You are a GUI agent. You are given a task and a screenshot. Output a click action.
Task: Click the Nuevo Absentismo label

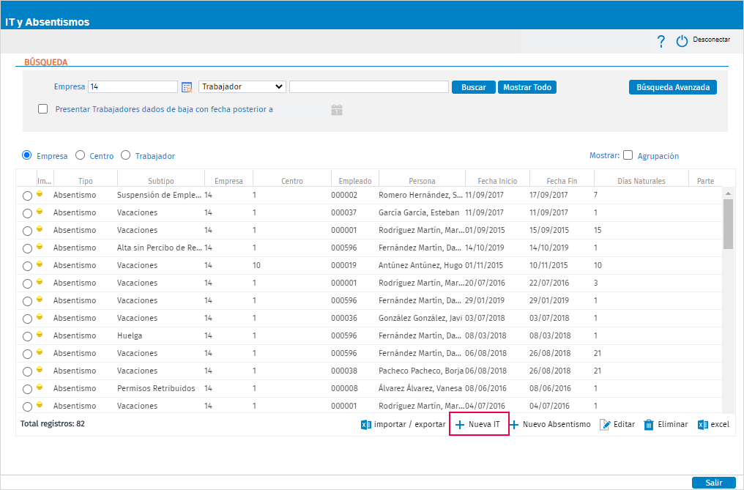pyautogui.click(x=557, y=425)
